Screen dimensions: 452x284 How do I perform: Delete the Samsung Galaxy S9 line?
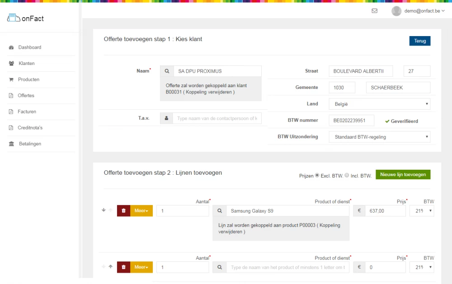tap(123, 211)
